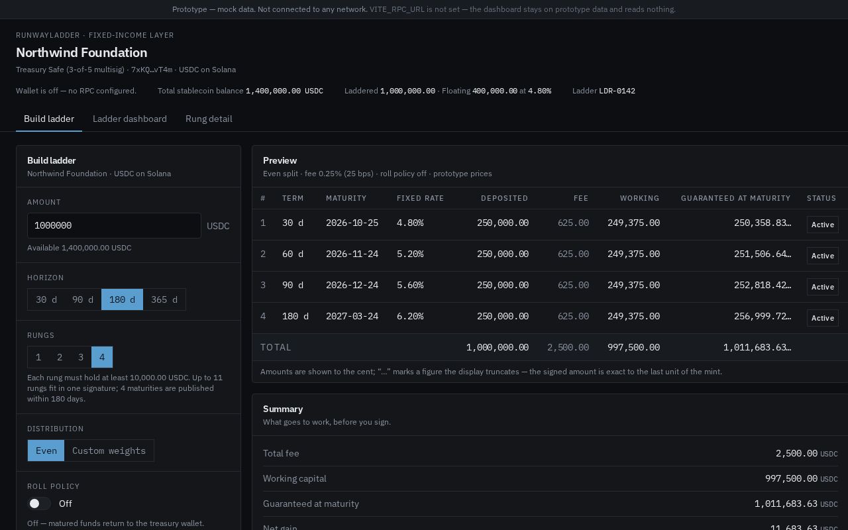Click the total working 997,500.00
The image size is (848, 530).
coord(633,347)
